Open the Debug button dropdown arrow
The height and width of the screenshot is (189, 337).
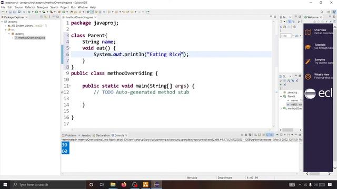[x=33, y=12]
